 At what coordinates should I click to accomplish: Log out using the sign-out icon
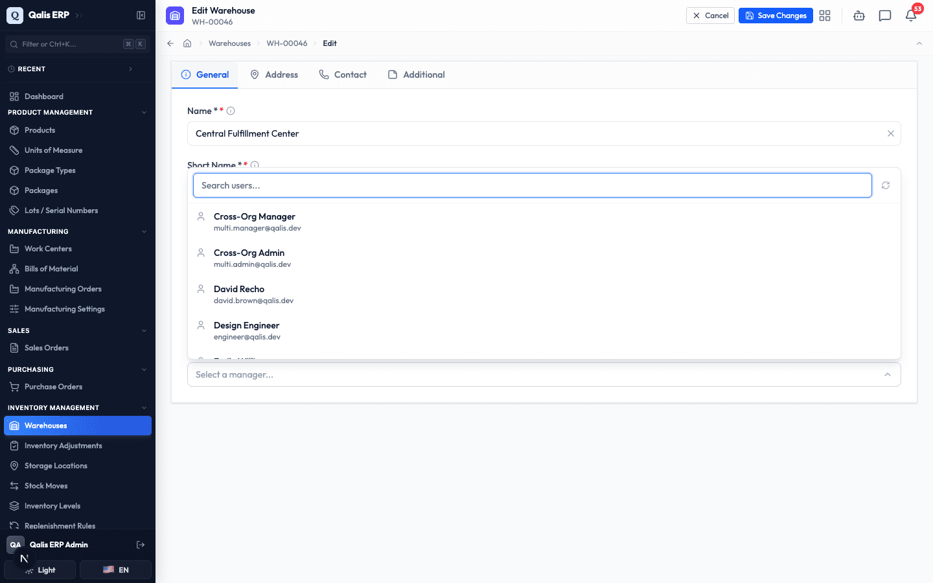coord(141,545)
